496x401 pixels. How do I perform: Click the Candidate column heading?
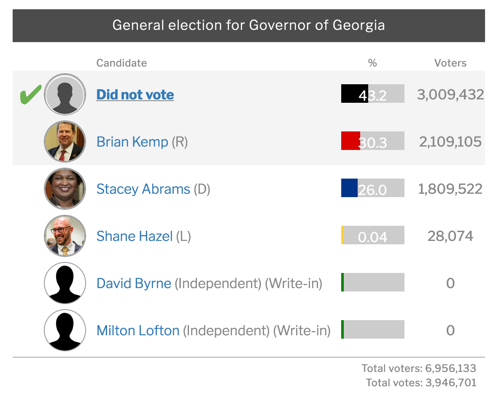point(121,63)
